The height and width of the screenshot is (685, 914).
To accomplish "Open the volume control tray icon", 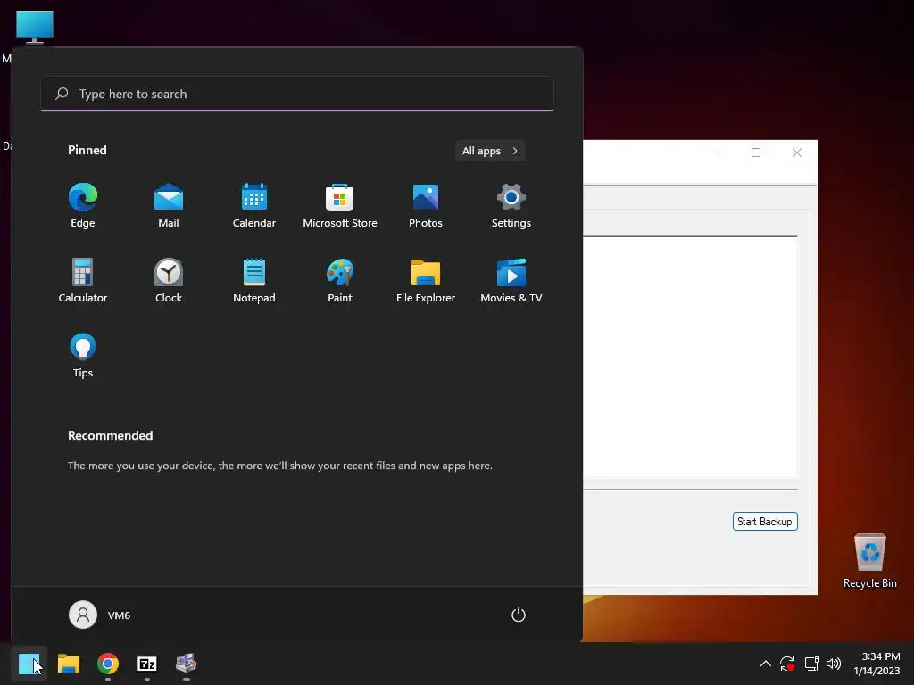I will 834,664.
